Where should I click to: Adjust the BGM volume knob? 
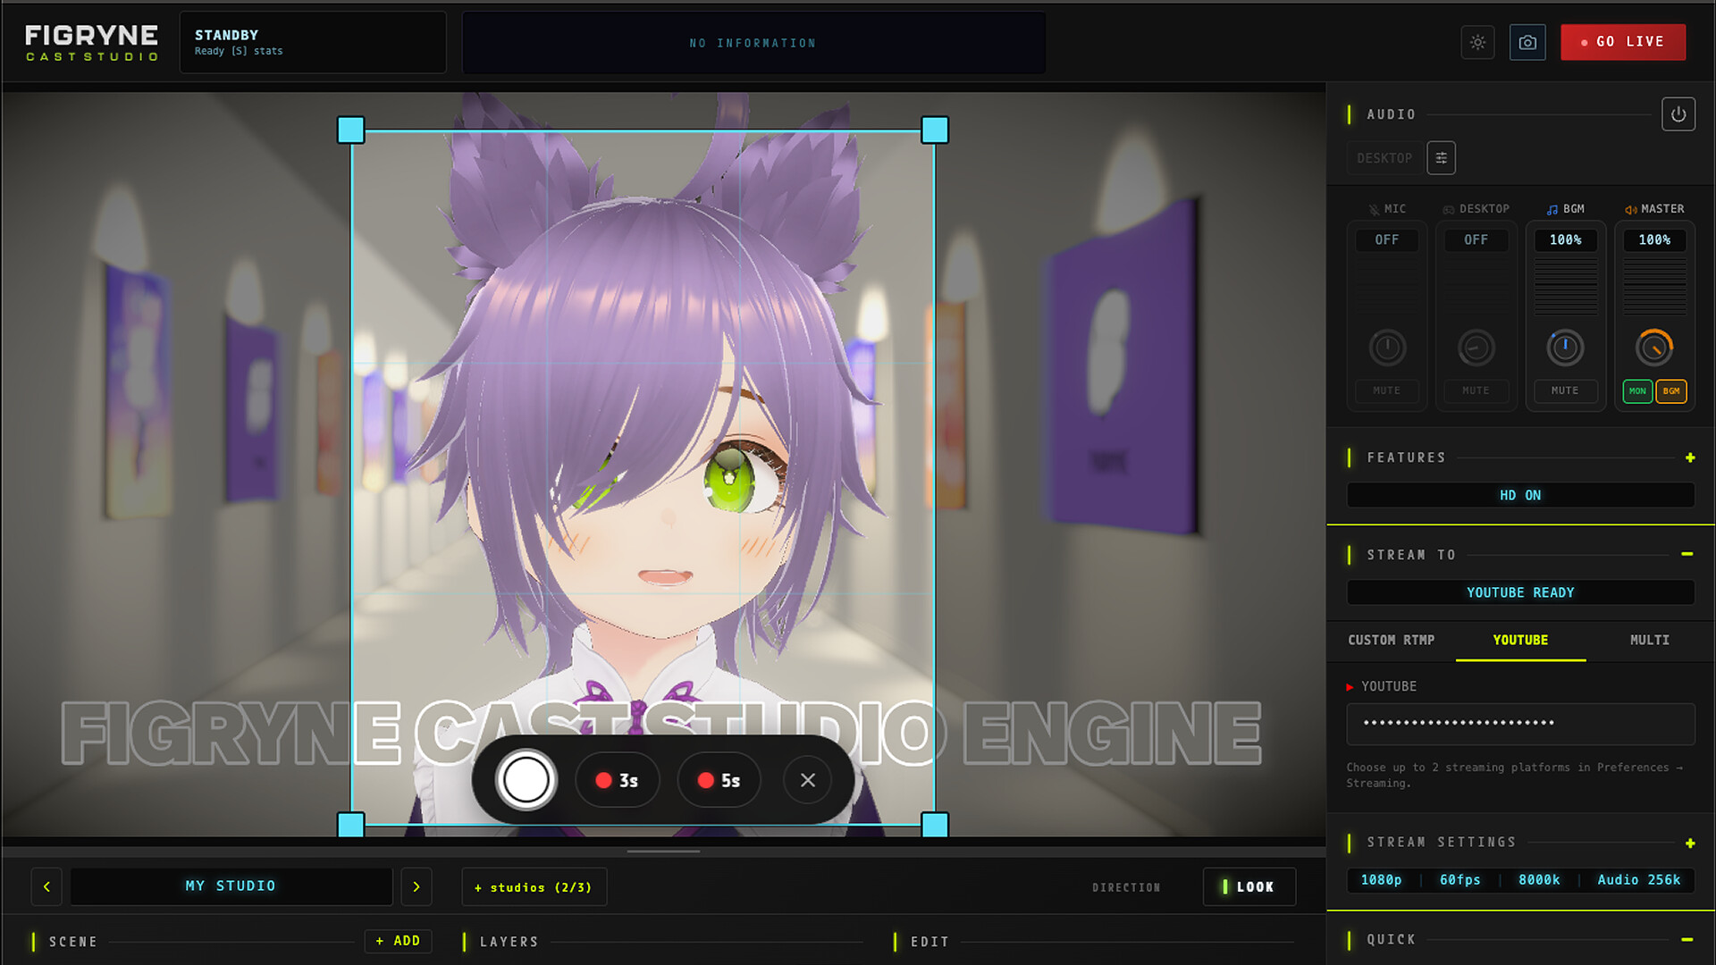1565,348
